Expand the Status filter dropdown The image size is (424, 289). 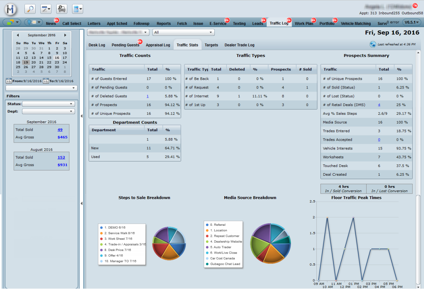click(x=48, y=104)
